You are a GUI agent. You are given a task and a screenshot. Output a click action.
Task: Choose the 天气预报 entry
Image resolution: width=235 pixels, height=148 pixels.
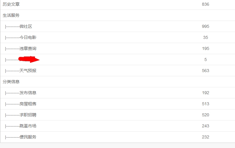click(28, 71)
